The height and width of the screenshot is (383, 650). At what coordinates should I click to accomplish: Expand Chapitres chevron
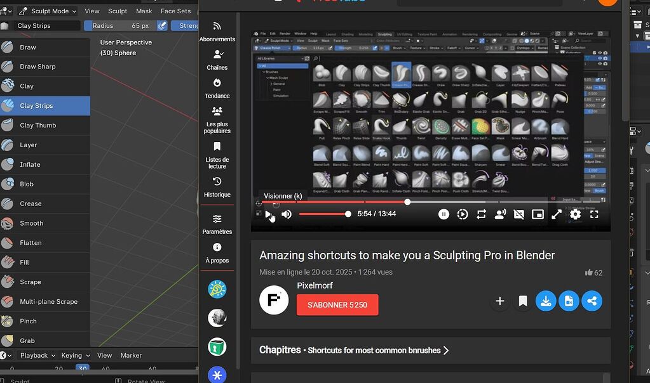(446, 350)
